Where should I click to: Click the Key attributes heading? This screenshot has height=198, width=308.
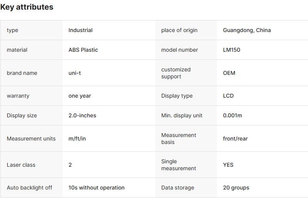click(x=27, y=7)
